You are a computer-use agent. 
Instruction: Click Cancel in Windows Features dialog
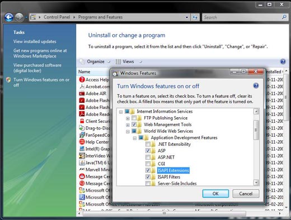246,194
